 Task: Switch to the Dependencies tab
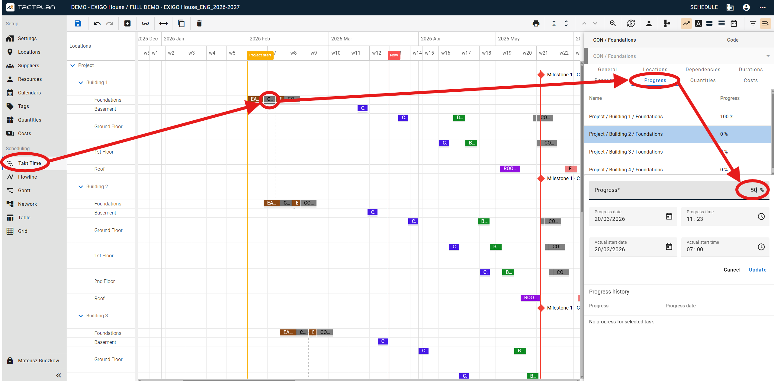[x=703, y=69]
